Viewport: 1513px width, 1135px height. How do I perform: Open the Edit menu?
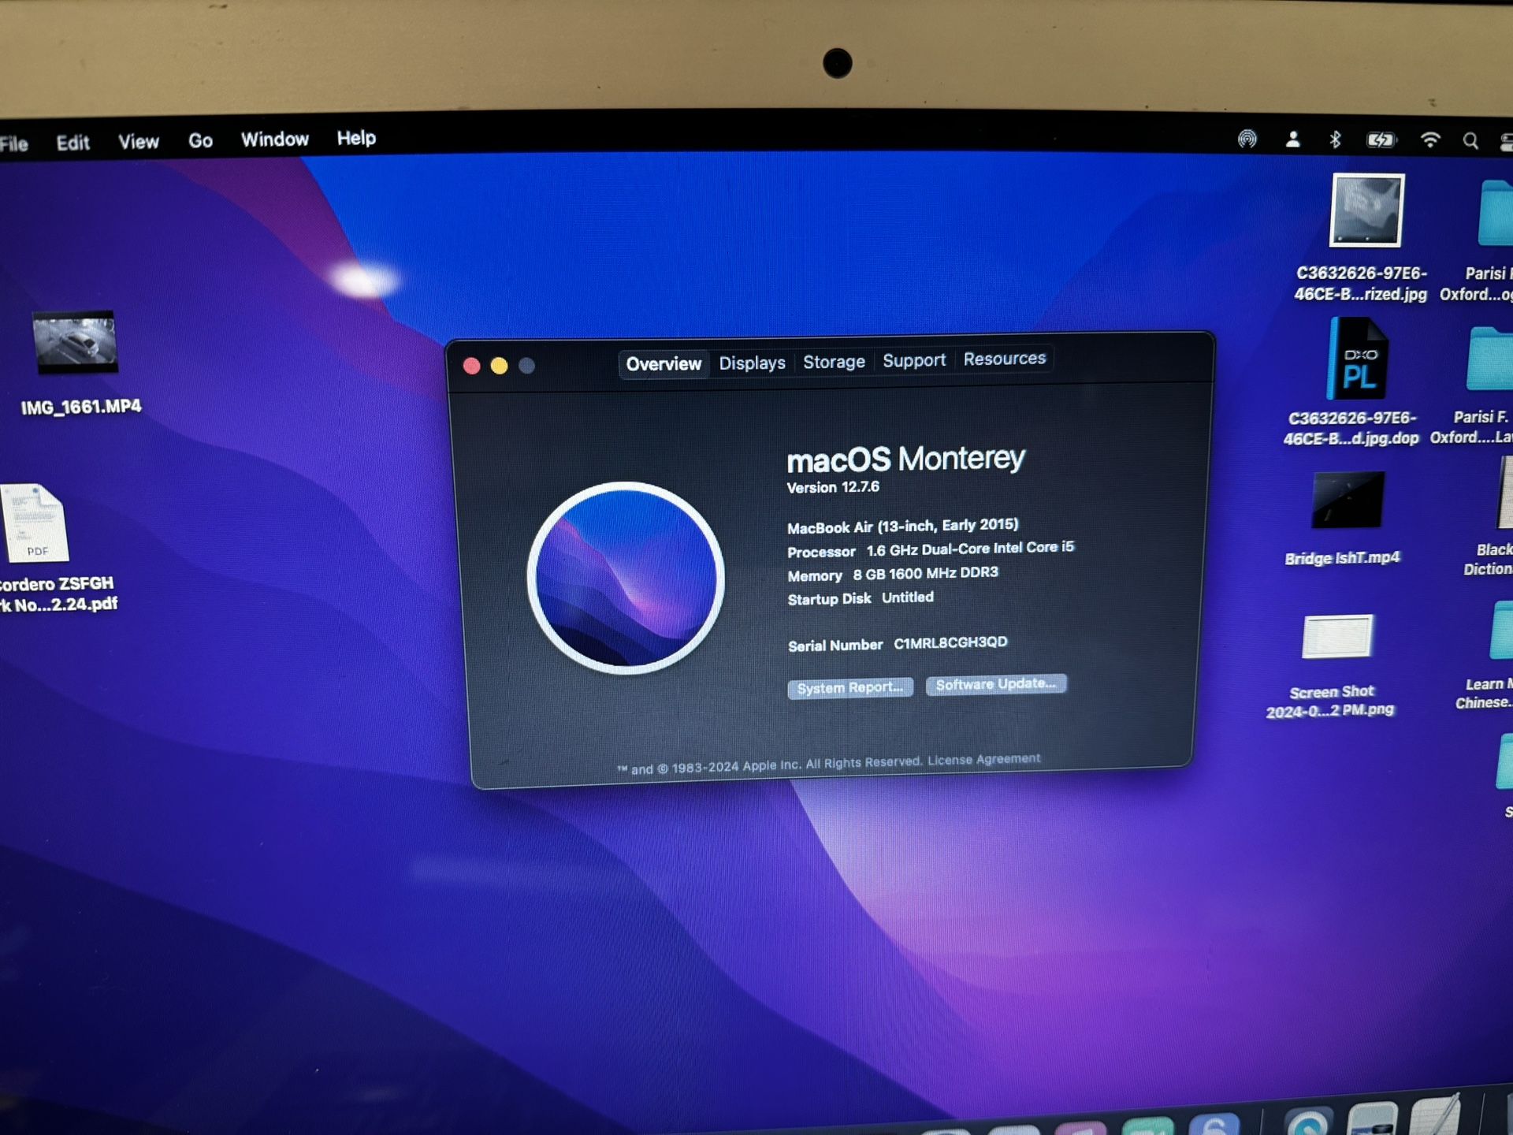pos(72,143)
